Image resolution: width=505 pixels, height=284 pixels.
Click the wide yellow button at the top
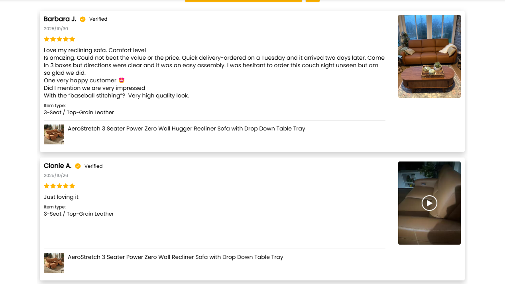pyautogui.click(x=243, y=1)
